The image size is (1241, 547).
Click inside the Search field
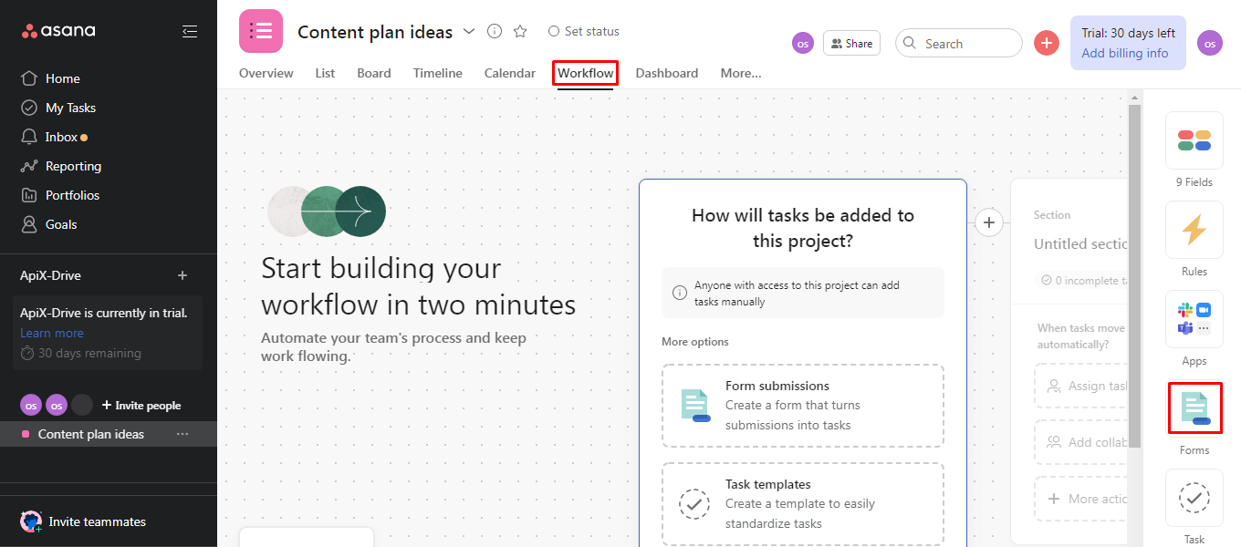point(958,42)
